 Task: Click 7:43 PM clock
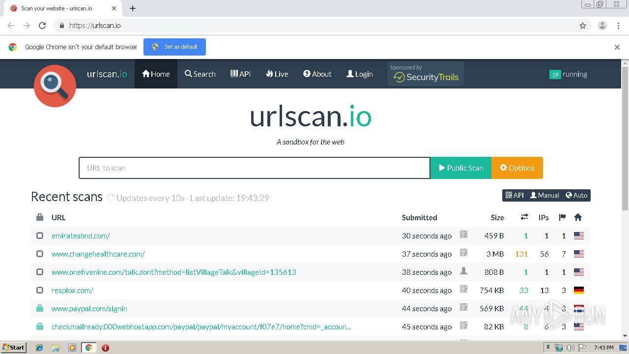coord(603,348)
